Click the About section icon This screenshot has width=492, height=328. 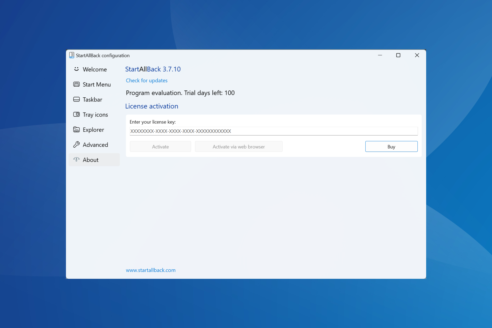click(77, 160)
